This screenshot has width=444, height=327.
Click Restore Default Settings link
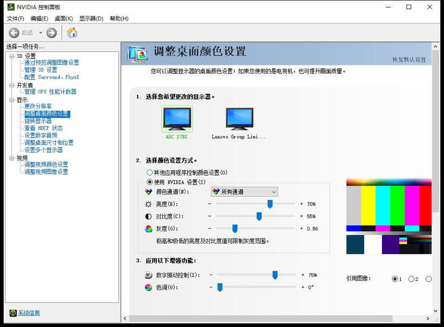point(409,60)
